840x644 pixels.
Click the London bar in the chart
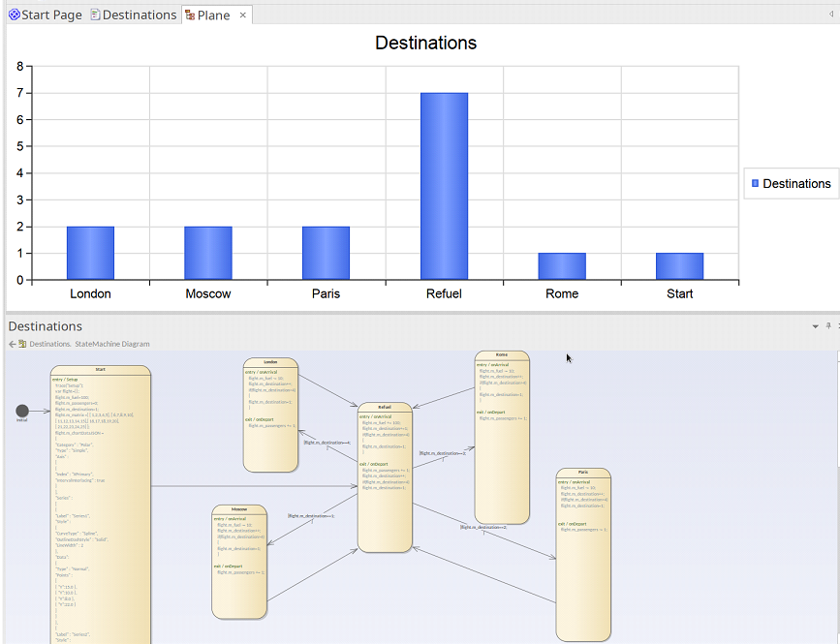90,253
